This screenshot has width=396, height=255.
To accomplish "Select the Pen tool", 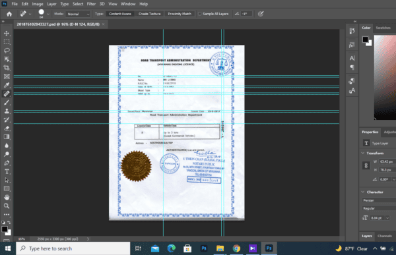I will click(7, 163).
